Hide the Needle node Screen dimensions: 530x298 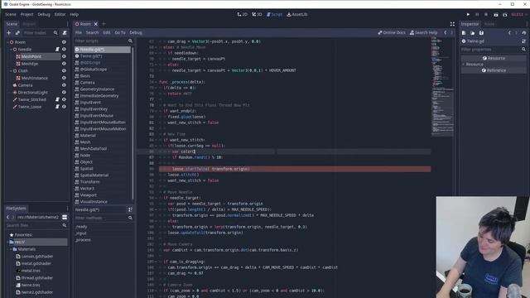[x=64, y=50]
